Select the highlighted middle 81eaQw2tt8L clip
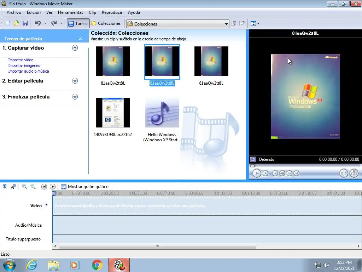 pos(162,62)
